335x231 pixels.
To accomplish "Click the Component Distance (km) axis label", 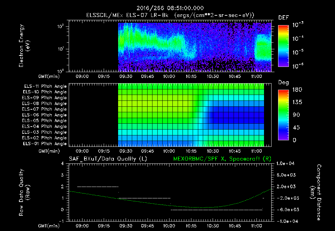I will [316, 192].
